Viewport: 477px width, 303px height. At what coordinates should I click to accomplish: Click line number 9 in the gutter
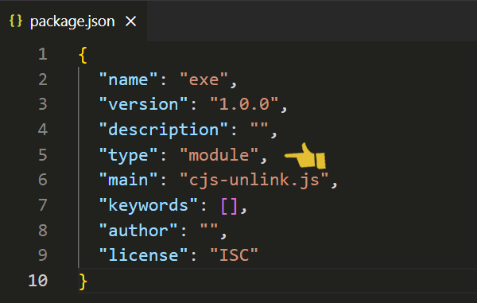[43, 255]
